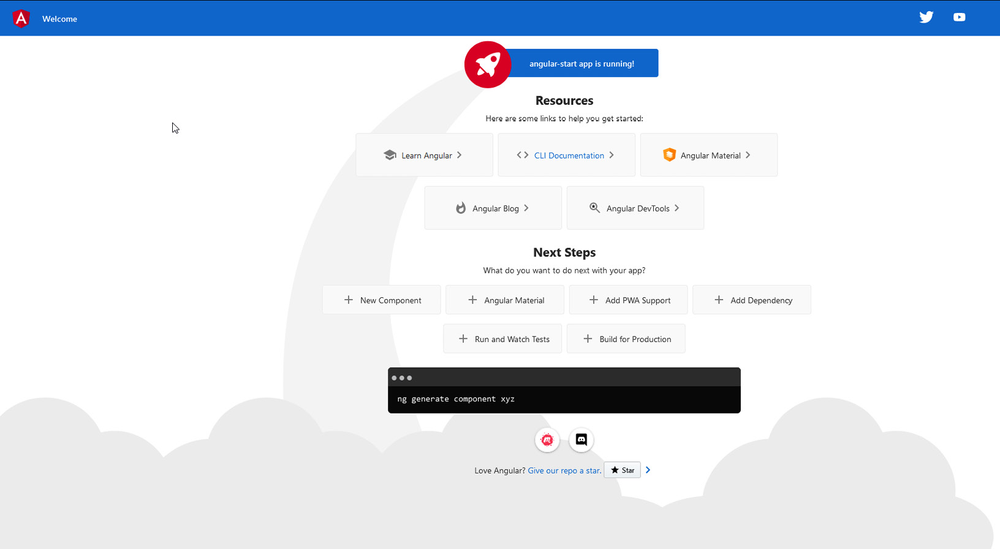Click 'What do you want to do next' text

564,270
